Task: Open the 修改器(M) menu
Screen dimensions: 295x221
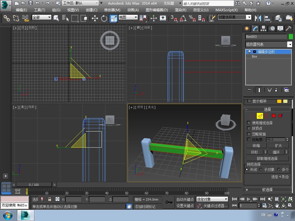Action: tap(112, 10)
